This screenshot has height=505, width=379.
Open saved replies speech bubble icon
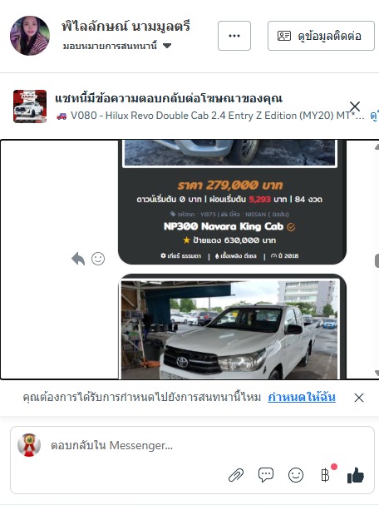[266, 475]
